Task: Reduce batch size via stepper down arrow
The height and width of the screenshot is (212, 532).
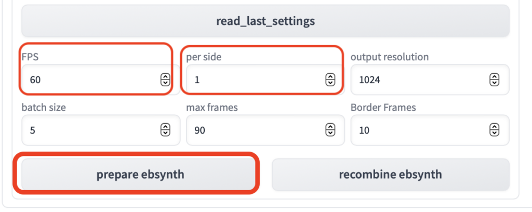Action: [x=165, y=133]
